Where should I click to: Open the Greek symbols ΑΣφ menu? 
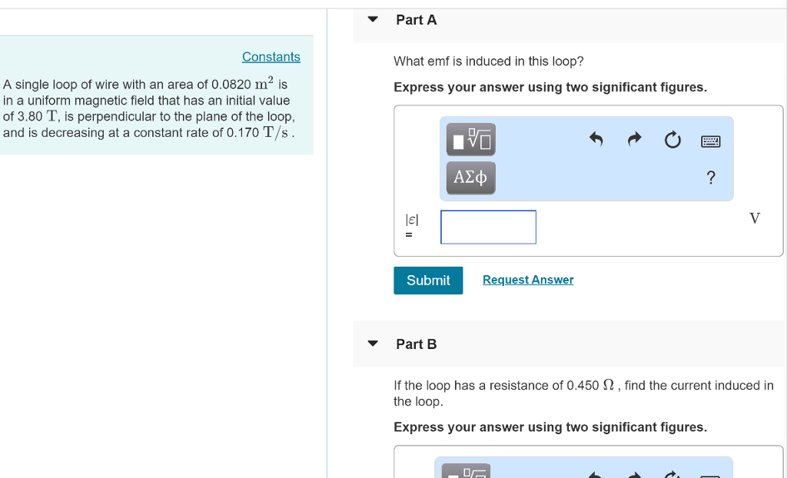tap(470, 178)
